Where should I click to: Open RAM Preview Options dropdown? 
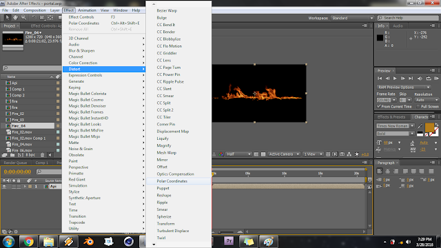(x=404, y=87)
